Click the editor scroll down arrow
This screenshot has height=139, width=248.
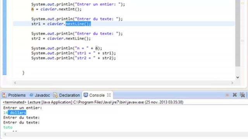click(238, 77)
